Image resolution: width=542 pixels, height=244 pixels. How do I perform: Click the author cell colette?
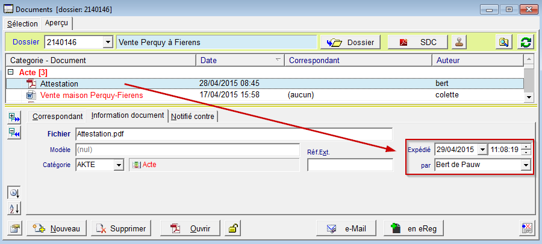pos(447,94)
